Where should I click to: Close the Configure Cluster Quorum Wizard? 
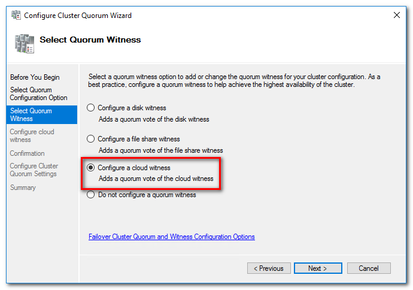click(x=396, y=15)
